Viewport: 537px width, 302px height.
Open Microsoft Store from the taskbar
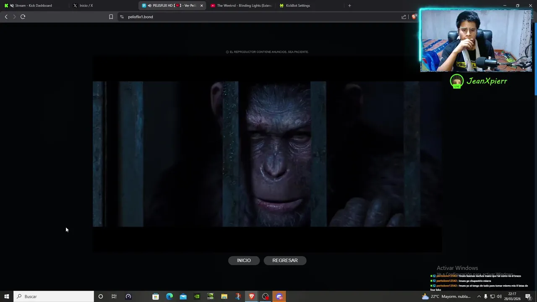tap(156, 297)
